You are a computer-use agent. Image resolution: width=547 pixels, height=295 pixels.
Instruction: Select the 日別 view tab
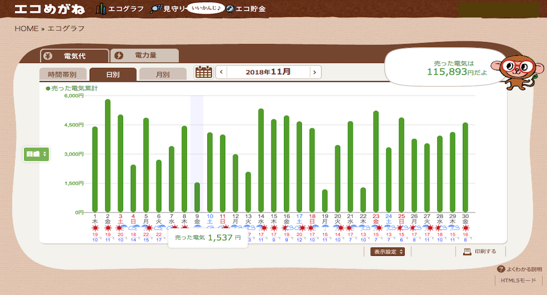point(113,74)
